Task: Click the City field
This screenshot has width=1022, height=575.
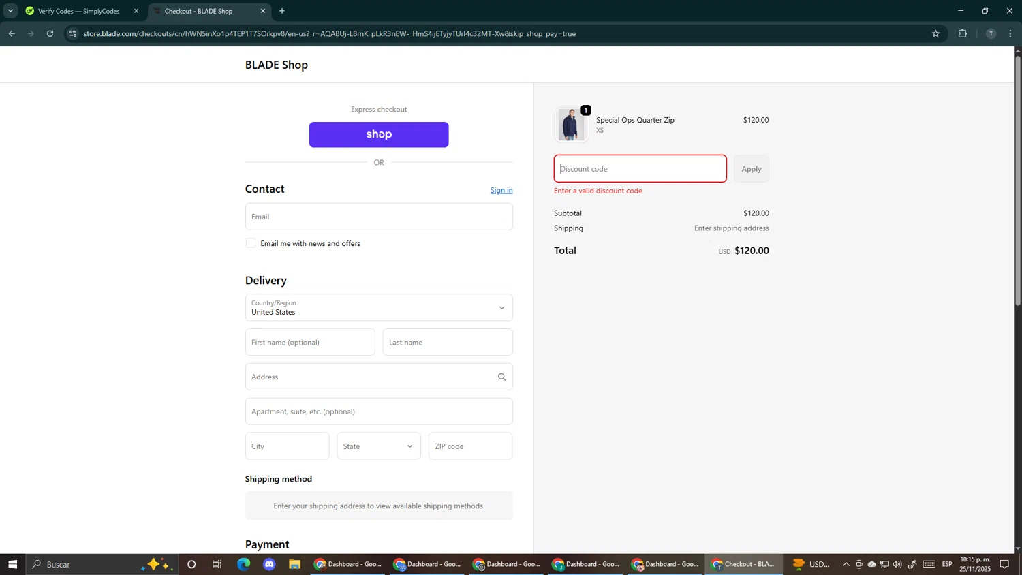Action: [x=287, y=446]
